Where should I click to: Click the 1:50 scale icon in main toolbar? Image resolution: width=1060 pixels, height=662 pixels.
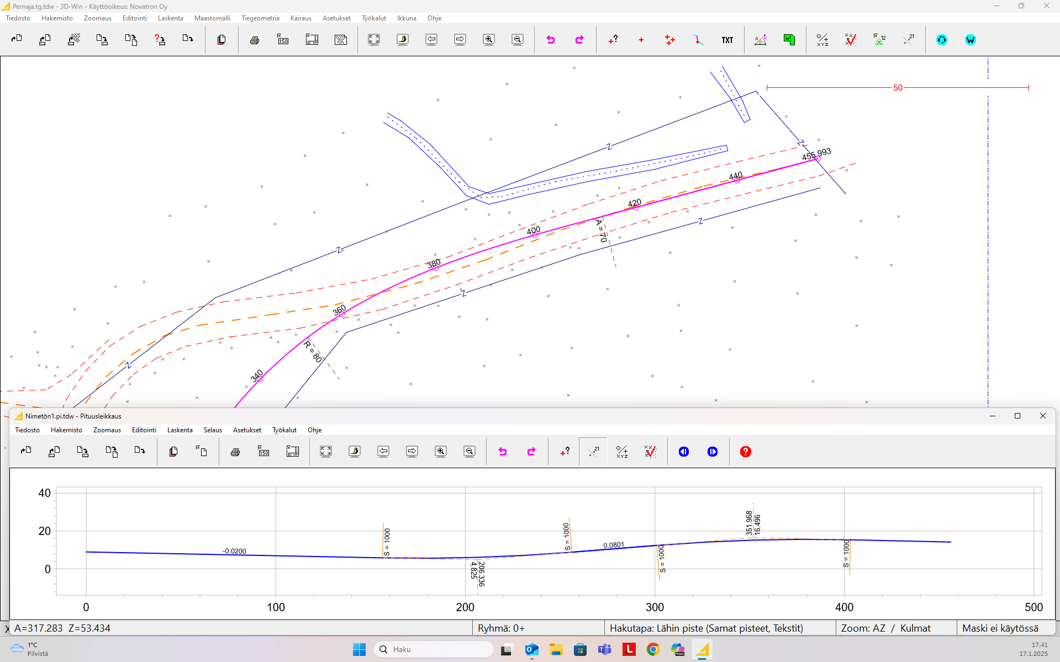[x=283, y=40]
